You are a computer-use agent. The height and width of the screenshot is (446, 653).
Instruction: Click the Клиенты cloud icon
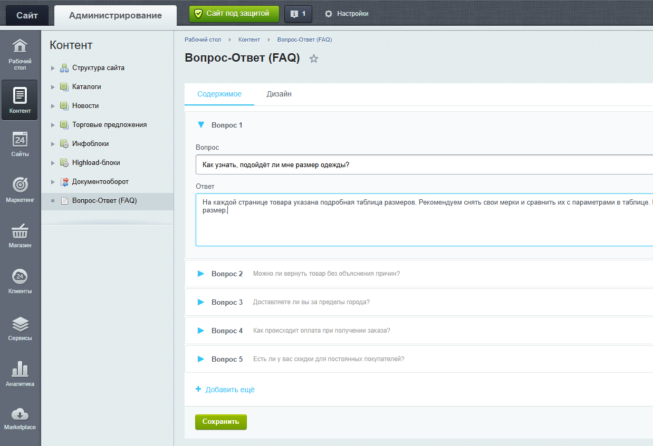click(x=20, y=277)
